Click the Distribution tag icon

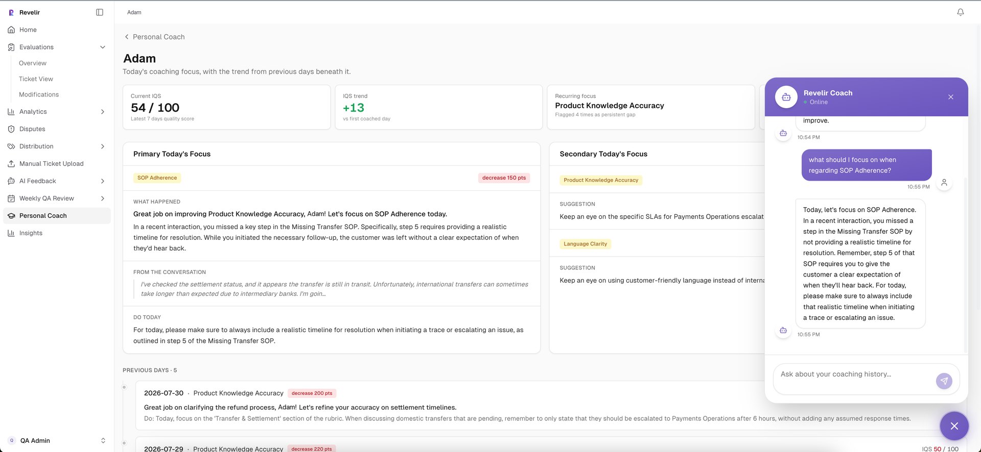coord(11,146)
